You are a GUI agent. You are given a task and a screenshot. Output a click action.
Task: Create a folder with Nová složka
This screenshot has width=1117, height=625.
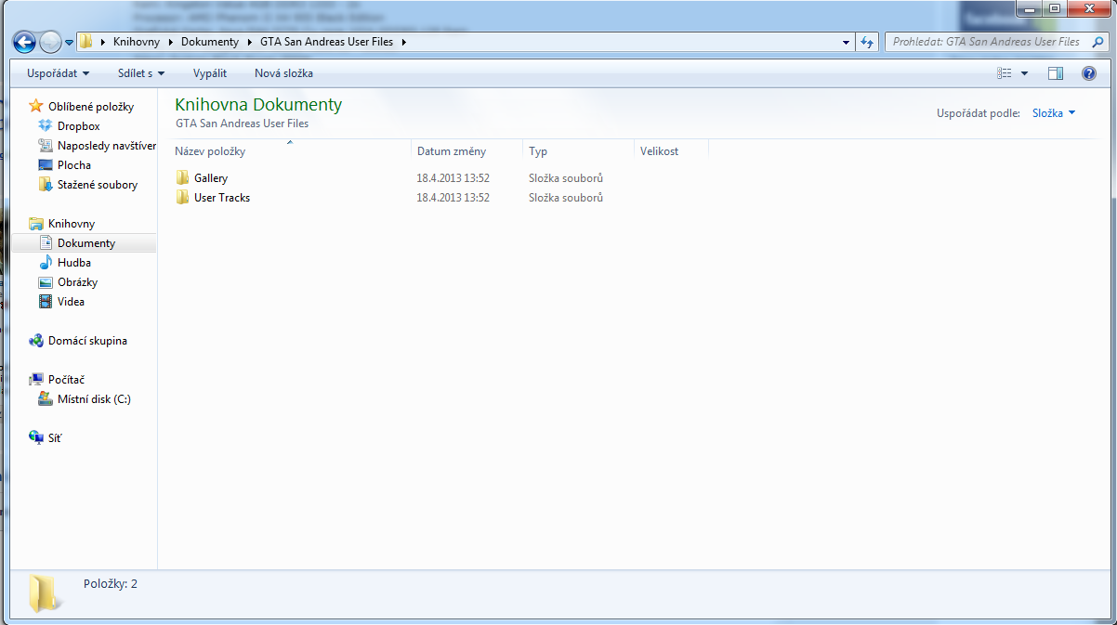point(283,73)
